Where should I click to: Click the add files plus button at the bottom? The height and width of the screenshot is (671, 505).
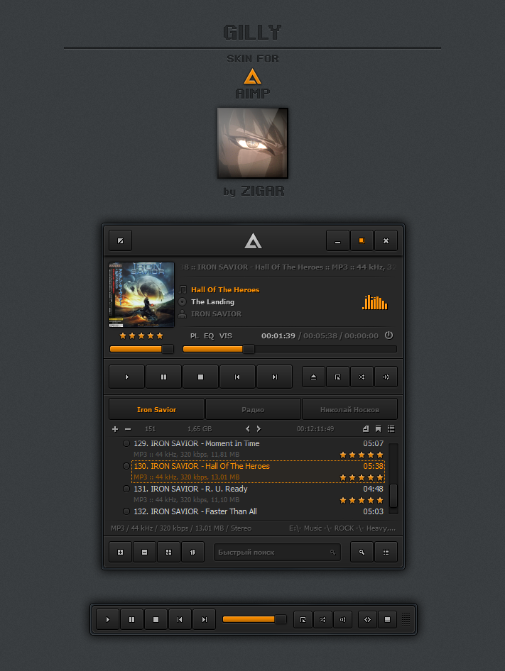pyautogui.click(x=121, y=552)
